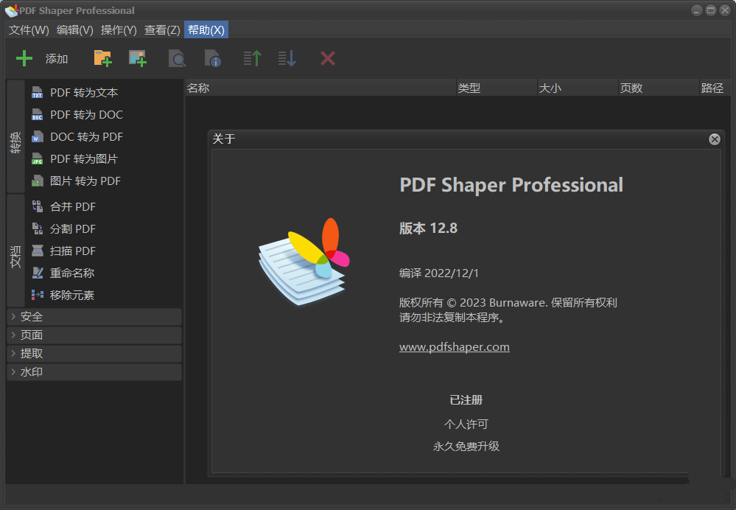Click the file preview magnifier icon
Screen dimensions: 736x510
click(177, 58)
